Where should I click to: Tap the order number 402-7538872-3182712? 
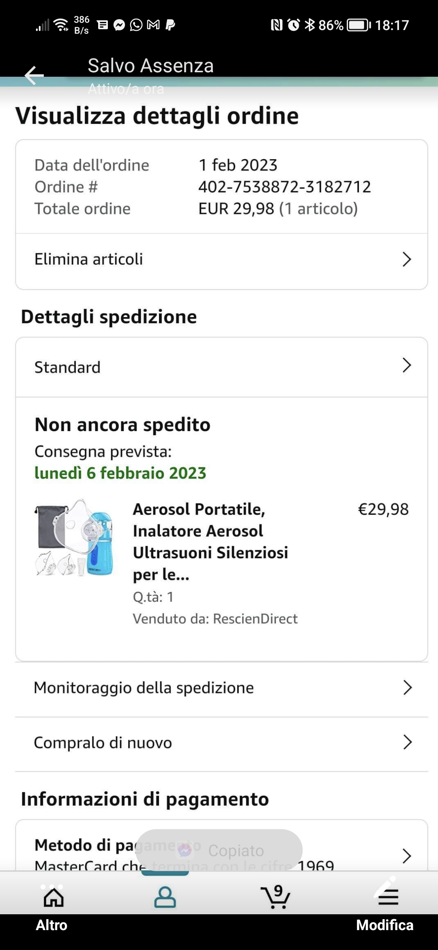tap(284, 187)
